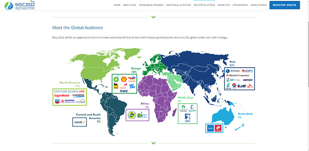Screen dimensions: 309x151
Task: Open the News & Media link
Action: pos(259,5)
